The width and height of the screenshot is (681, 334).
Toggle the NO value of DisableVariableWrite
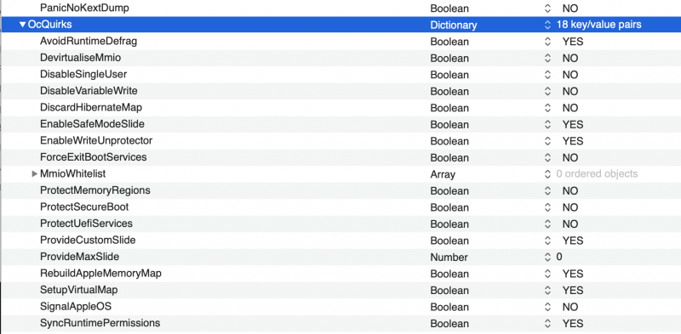[569, 91]
